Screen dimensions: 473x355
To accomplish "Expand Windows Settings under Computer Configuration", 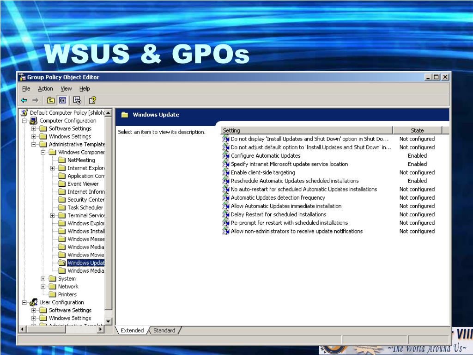I will (x=34, y=136).
